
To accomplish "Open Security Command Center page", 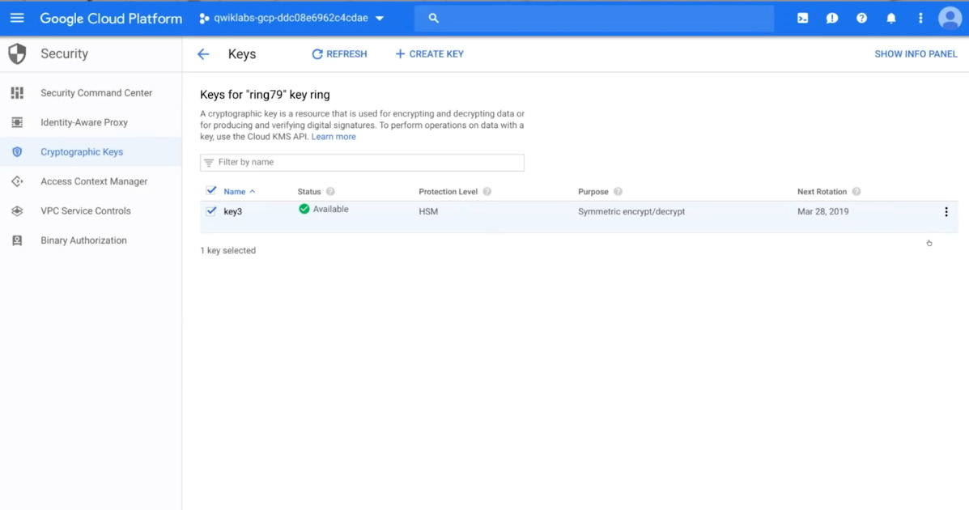I will coord(96,93).
